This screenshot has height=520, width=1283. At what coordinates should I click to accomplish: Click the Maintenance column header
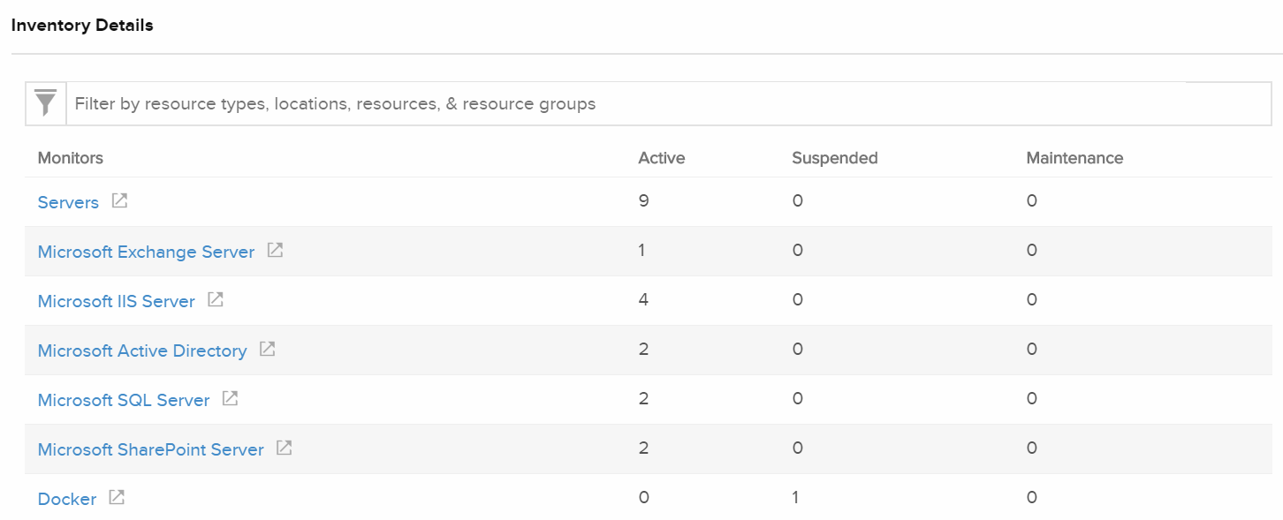pos(1074,157)
